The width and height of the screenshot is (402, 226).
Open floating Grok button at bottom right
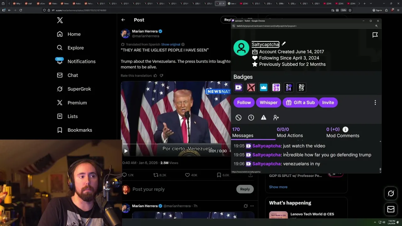(391, 194)
